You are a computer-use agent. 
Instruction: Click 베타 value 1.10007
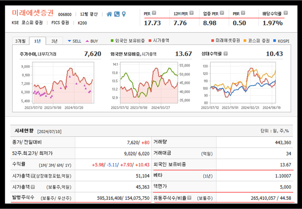point(283,176)
